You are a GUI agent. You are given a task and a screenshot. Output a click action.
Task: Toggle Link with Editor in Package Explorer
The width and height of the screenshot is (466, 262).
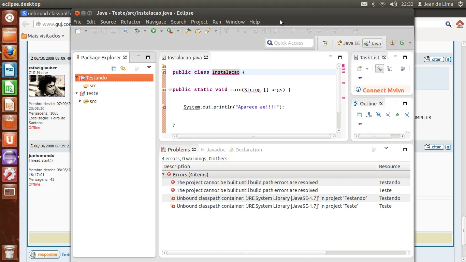pyautogui.click(x=123, y=69)
